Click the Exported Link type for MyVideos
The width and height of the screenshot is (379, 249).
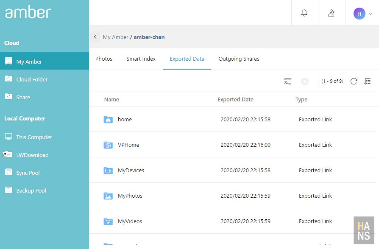pos(315,221)
